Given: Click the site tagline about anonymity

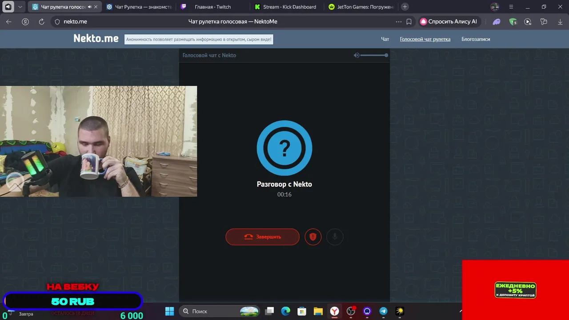Looking at the screenshot, I should (198, 39).
